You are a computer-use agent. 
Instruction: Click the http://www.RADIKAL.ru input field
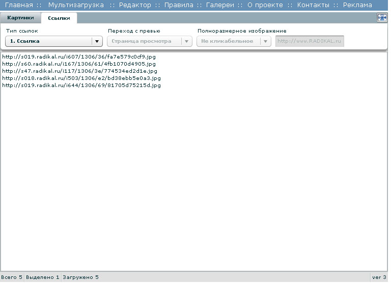(310, 41)
